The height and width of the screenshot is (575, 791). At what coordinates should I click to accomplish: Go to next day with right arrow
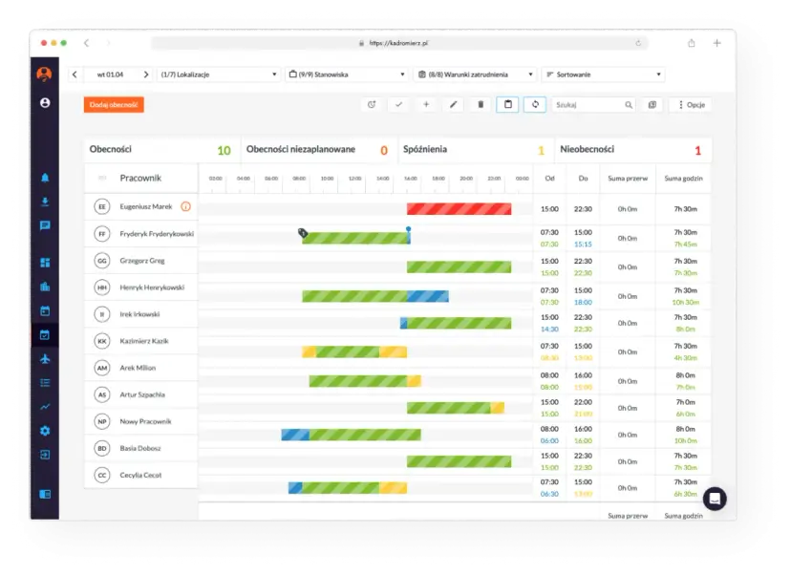[145, 75]
